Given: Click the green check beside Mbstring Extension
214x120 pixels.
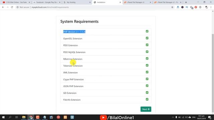Looking at the screenshot, I should tap(147, 59).
